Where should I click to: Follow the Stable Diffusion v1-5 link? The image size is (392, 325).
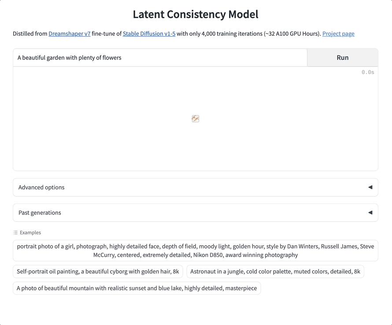click(x=149, y=33)
